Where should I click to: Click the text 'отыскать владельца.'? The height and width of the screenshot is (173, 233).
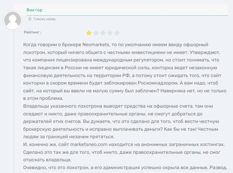click(x=47, y=160)
